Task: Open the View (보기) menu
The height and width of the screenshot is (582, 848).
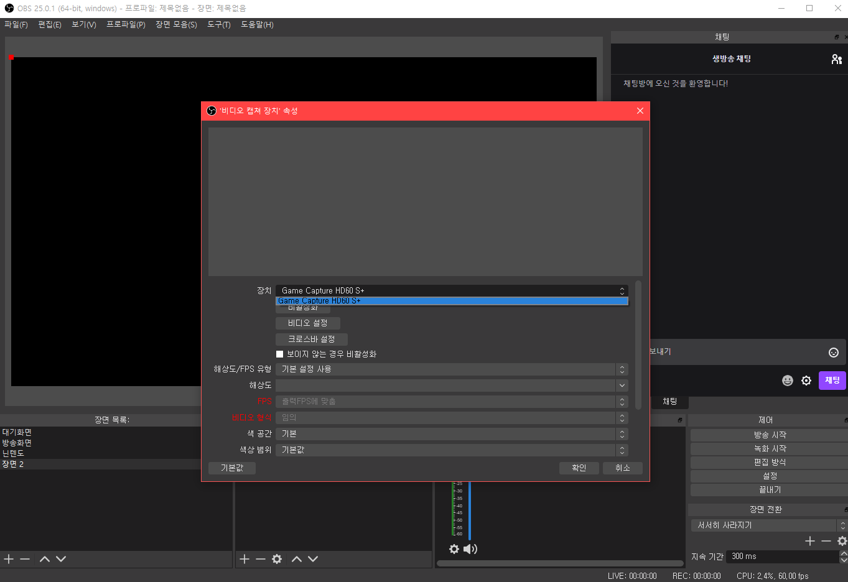Action: [84, 25]
